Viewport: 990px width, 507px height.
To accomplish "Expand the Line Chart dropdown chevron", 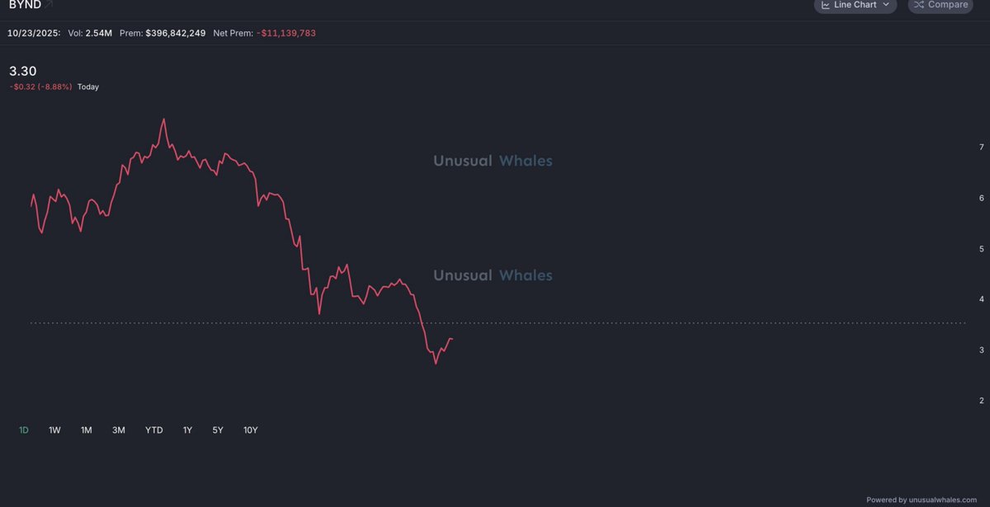I will 886,5.
